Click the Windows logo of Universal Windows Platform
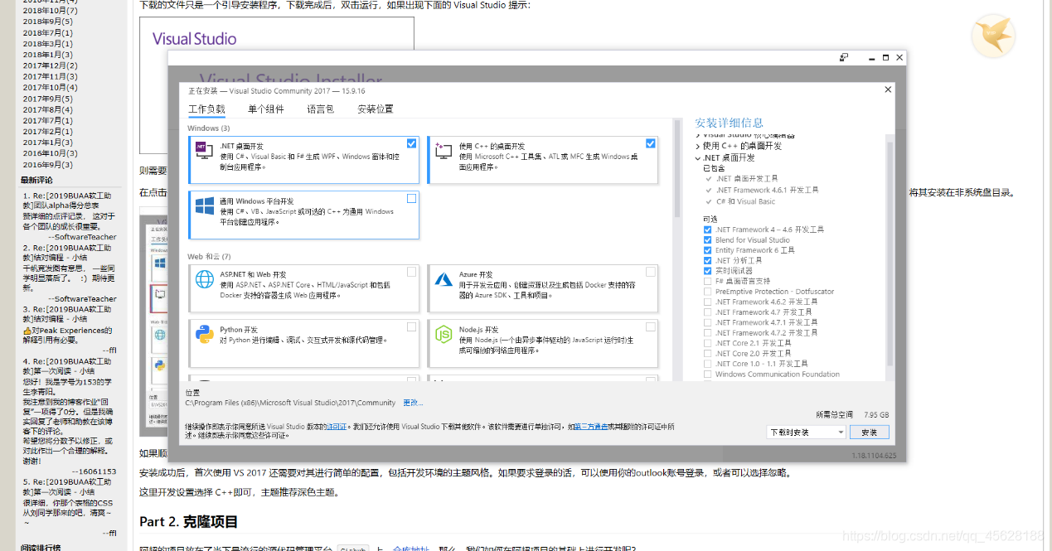This screenshot has height=551, width=1052. click(204, 205)
